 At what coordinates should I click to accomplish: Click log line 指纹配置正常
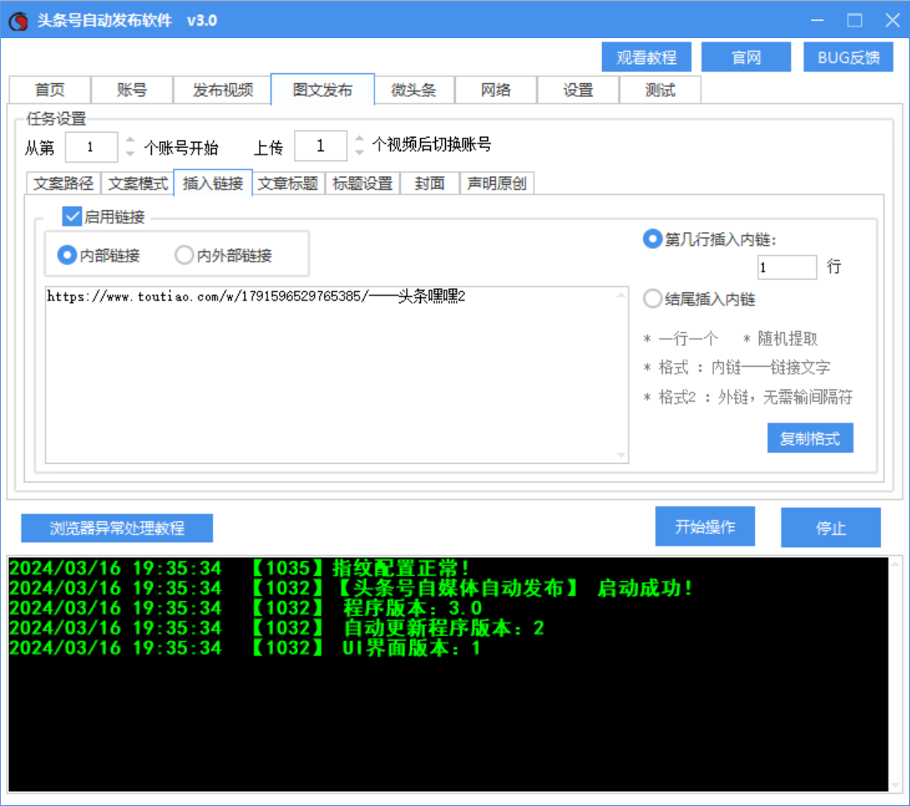[x=239, y=568]
